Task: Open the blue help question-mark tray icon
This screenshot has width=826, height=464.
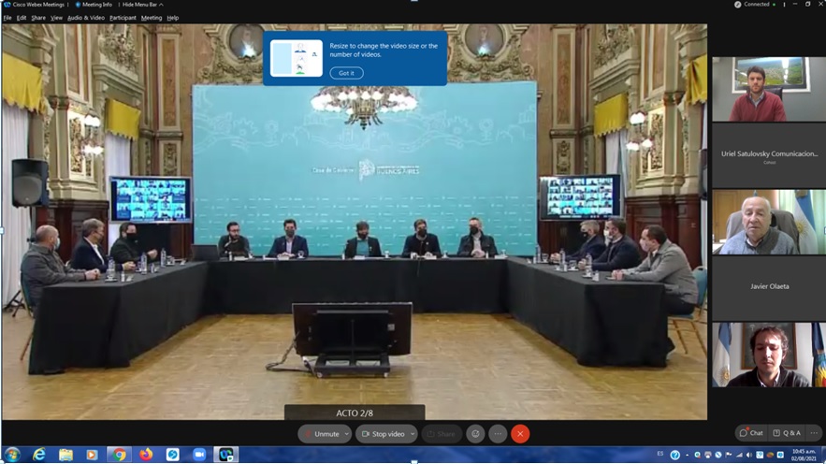Action: 674,455
